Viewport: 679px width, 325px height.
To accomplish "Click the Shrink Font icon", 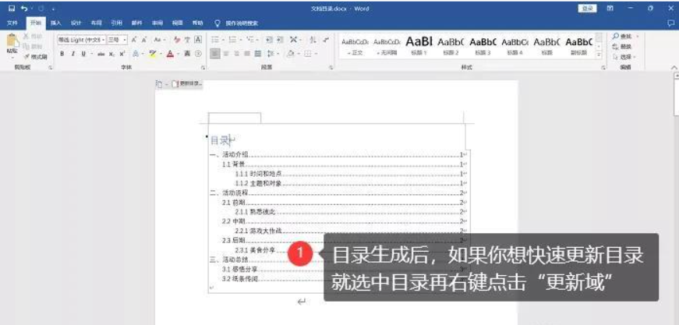I will (144, 40).
